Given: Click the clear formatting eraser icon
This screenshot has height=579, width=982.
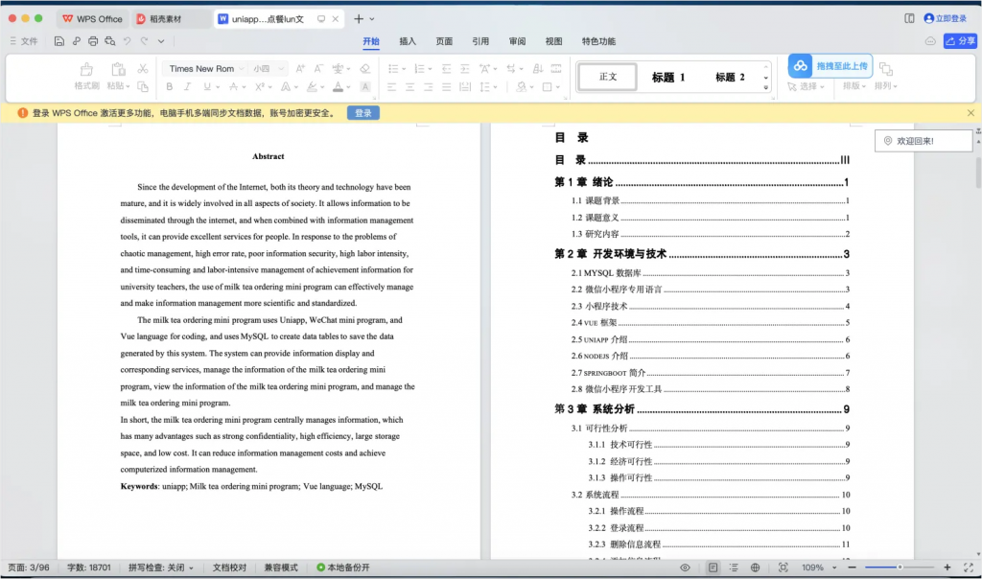Looking at the screenshot, I should point(364,69).
